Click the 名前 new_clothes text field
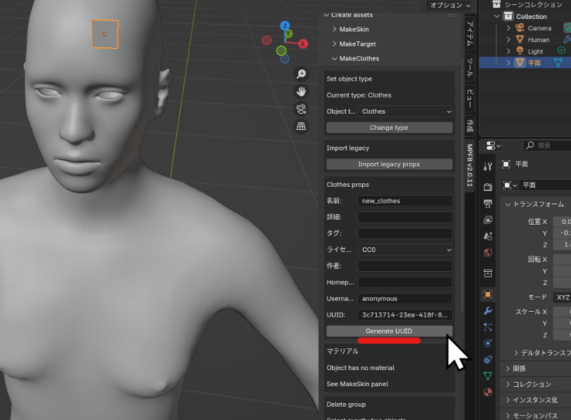The height and width of the screenshot is (420, 571). click(405, 201)
